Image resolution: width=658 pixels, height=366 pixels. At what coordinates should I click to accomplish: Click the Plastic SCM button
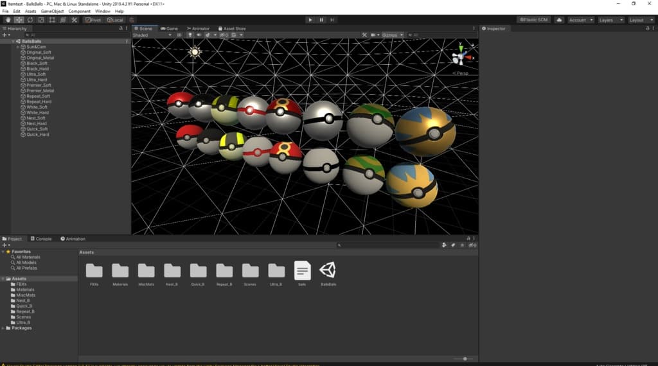tap(533, 20)
